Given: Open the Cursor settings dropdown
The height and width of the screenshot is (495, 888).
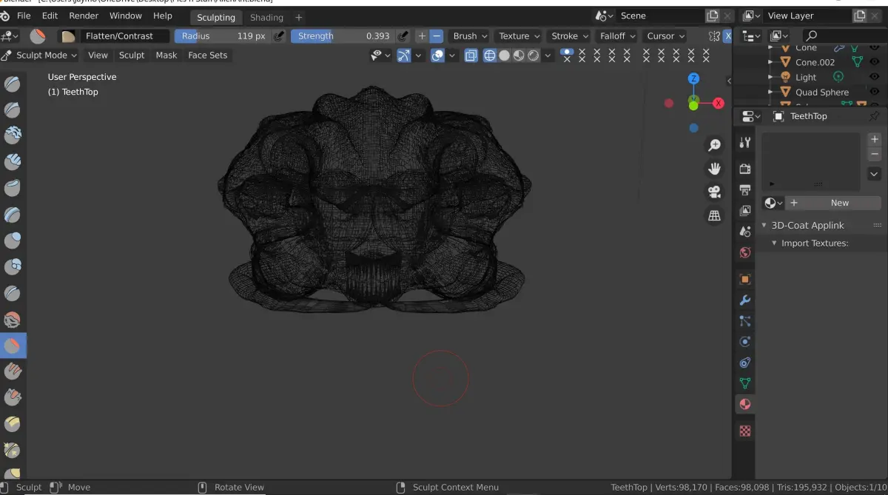Looking at the screenshot, I should coord(665,36).
